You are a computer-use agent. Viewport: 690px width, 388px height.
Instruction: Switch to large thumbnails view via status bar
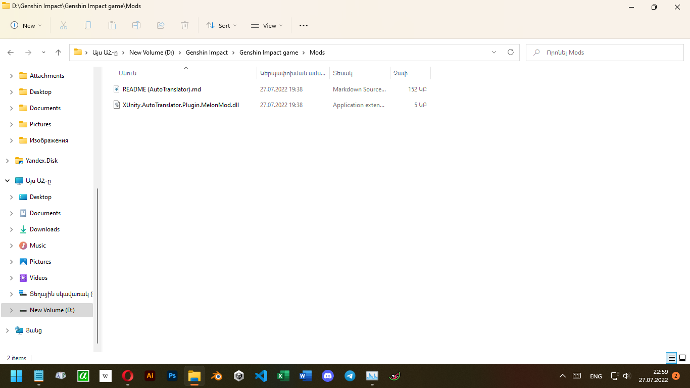(682, 358)
